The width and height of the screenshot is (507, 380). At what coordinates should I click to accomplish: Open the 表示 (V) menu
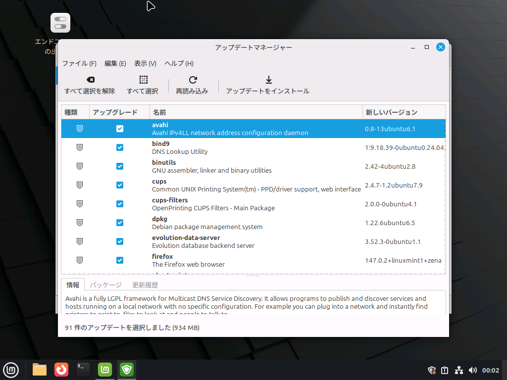click(145, 63)
